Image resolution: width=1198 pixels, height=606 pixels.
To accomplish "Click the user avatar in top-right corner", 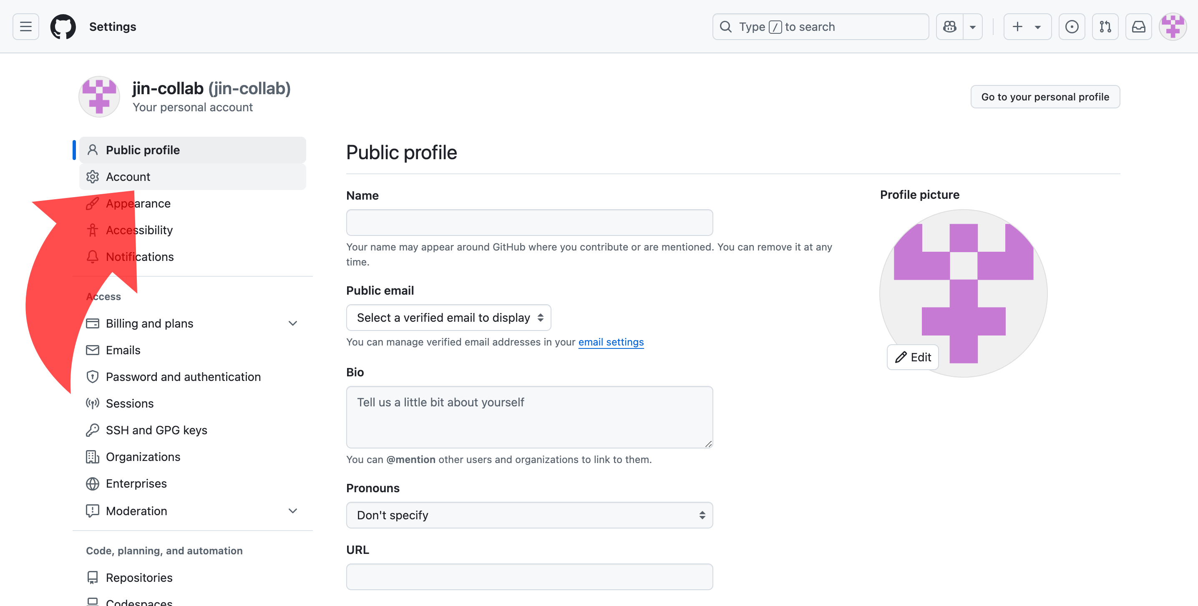I will [1173, 27].
